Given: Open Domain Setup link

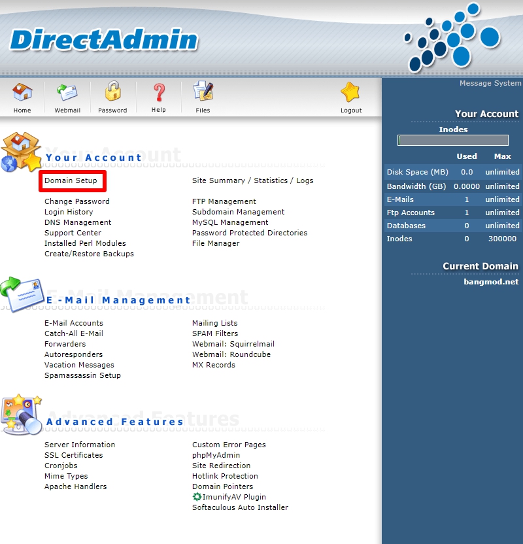Looking at the screenshot, I should pyautogui.click(x=71, y=180).
